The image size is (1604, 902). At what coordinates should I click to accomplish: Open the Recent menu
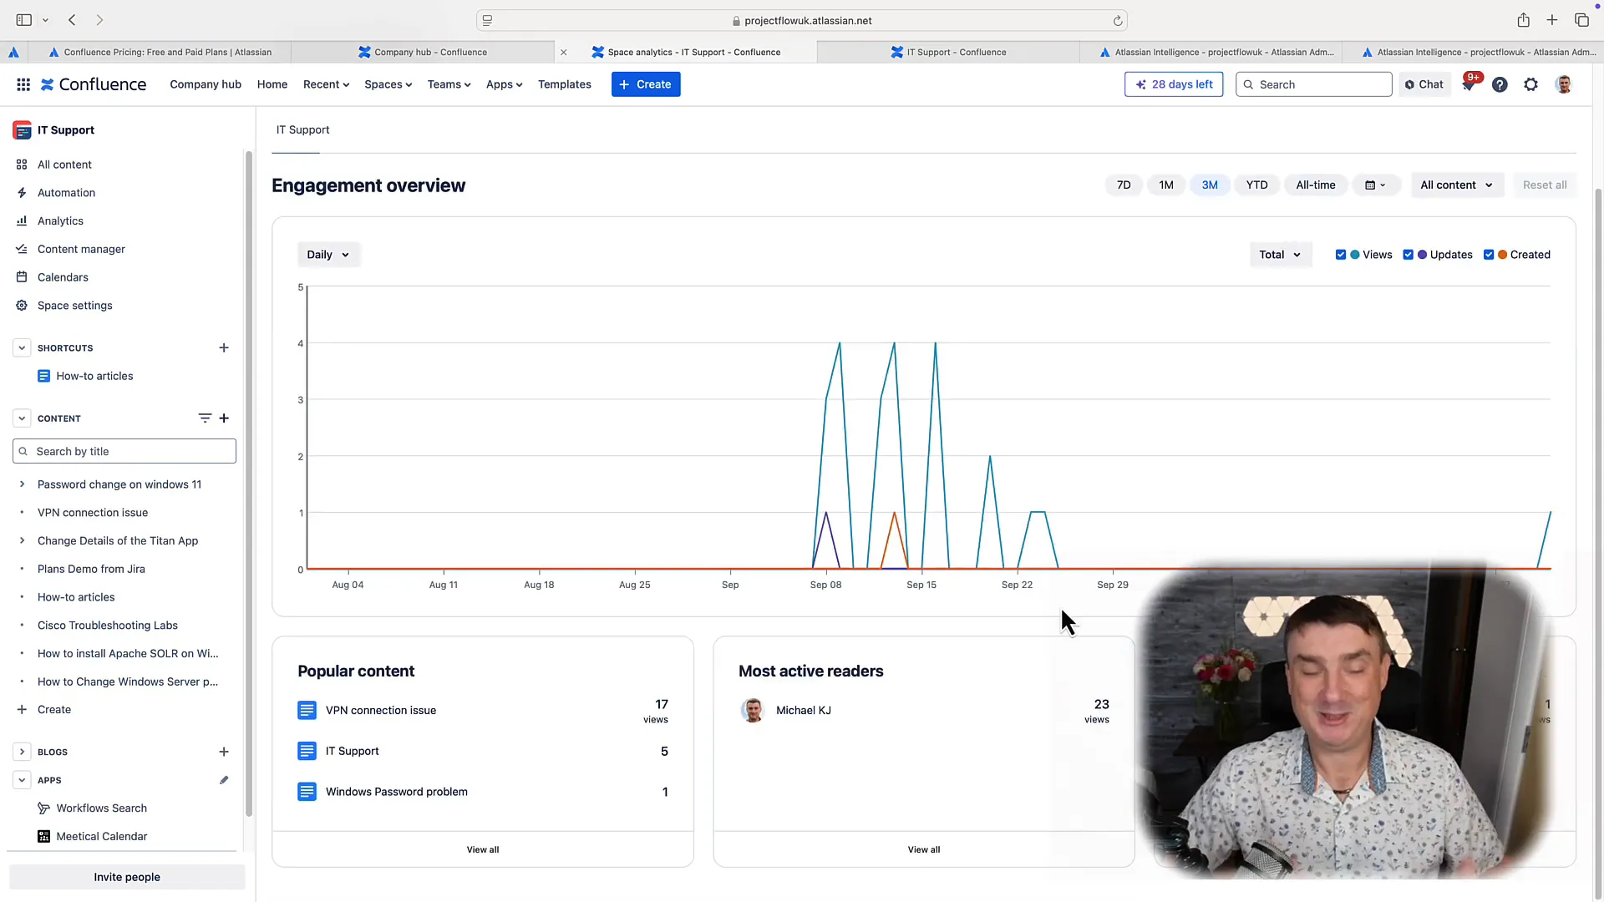coord(326,84)
